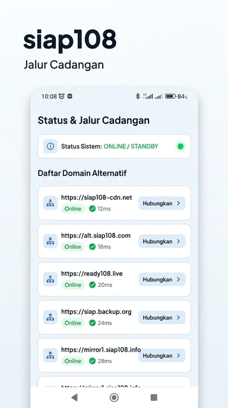Viewport: 228px width, 408px height.
Task: Tap the Android home navigation button
Action: click(114, 397)
